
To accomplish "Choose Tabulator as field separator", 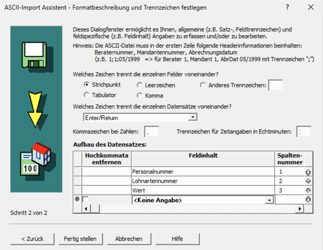I will click(87, 95).
